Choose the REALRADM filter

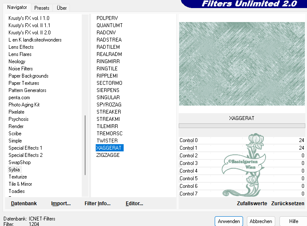point(109,54)
